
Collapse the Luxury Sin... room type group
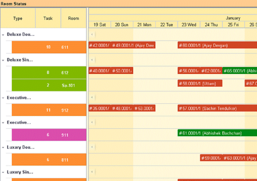[3, 172]
